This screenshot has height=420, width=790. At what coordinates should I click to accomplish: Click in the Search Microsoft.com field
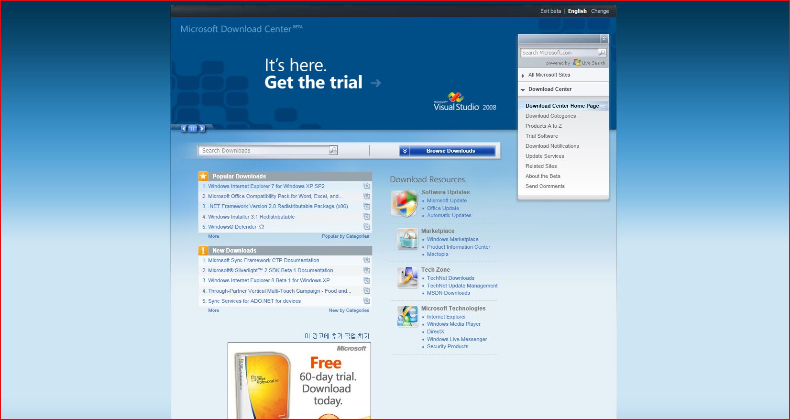coord(559,53)
